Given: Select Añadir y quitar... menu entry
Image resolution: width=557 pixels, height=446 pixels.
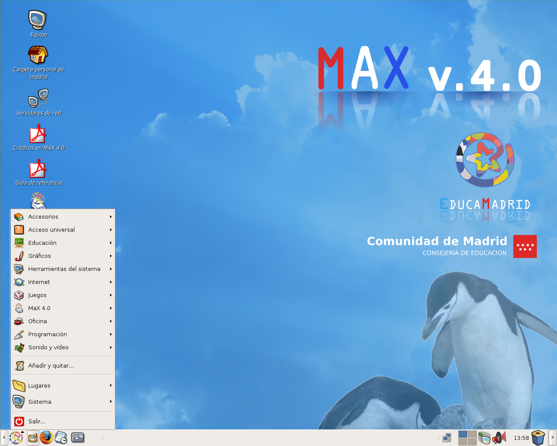Looking at the screenshot, I should coord(63,366).
